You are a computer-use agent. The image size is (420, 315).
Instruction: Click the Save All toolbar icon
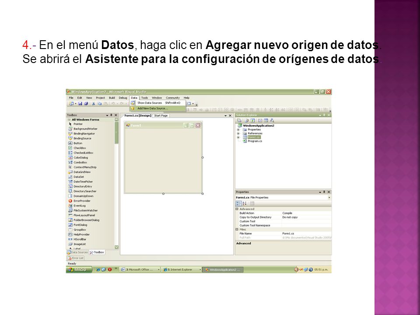click(86, 103)
